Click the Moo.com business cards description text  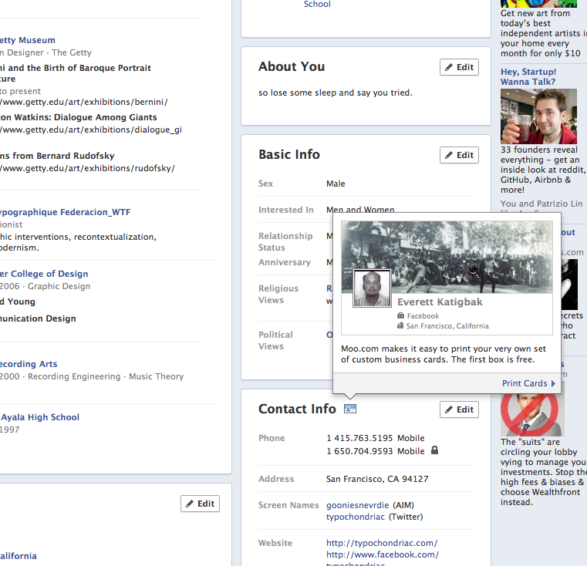[444, 354]
